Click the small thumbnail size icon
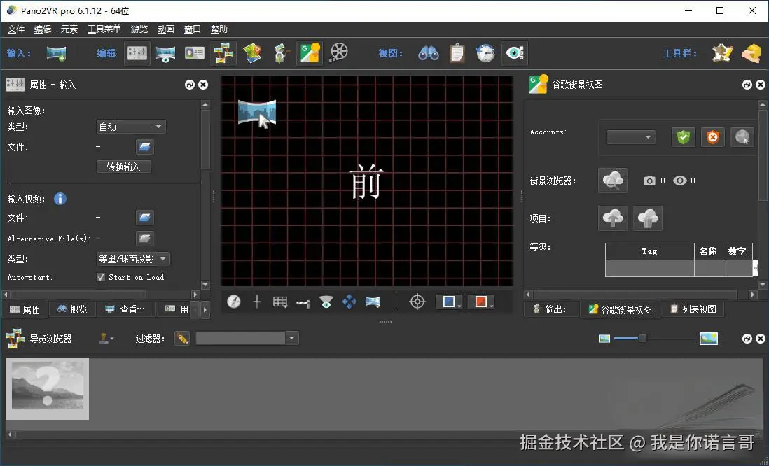This screenshot has height=466, width=769. (x=604, y=338)
